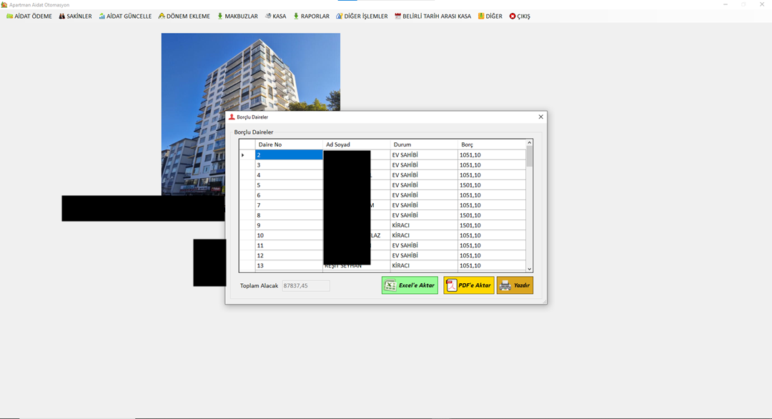This screenshot has height=419, width=772.
Task: Print the list with Yazdır button
Action: point(515,285)
